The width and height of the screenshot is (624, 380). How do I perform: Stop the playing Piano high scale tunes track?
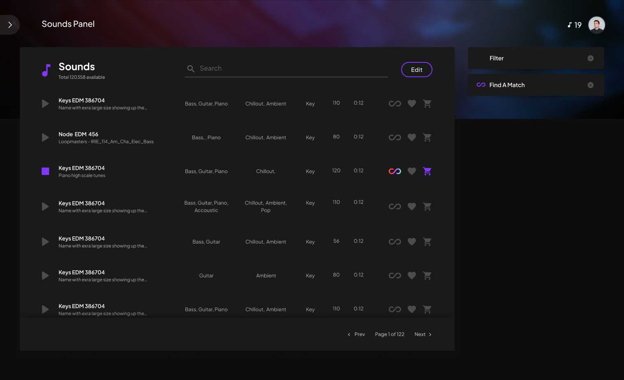click(x=45, y=171)
